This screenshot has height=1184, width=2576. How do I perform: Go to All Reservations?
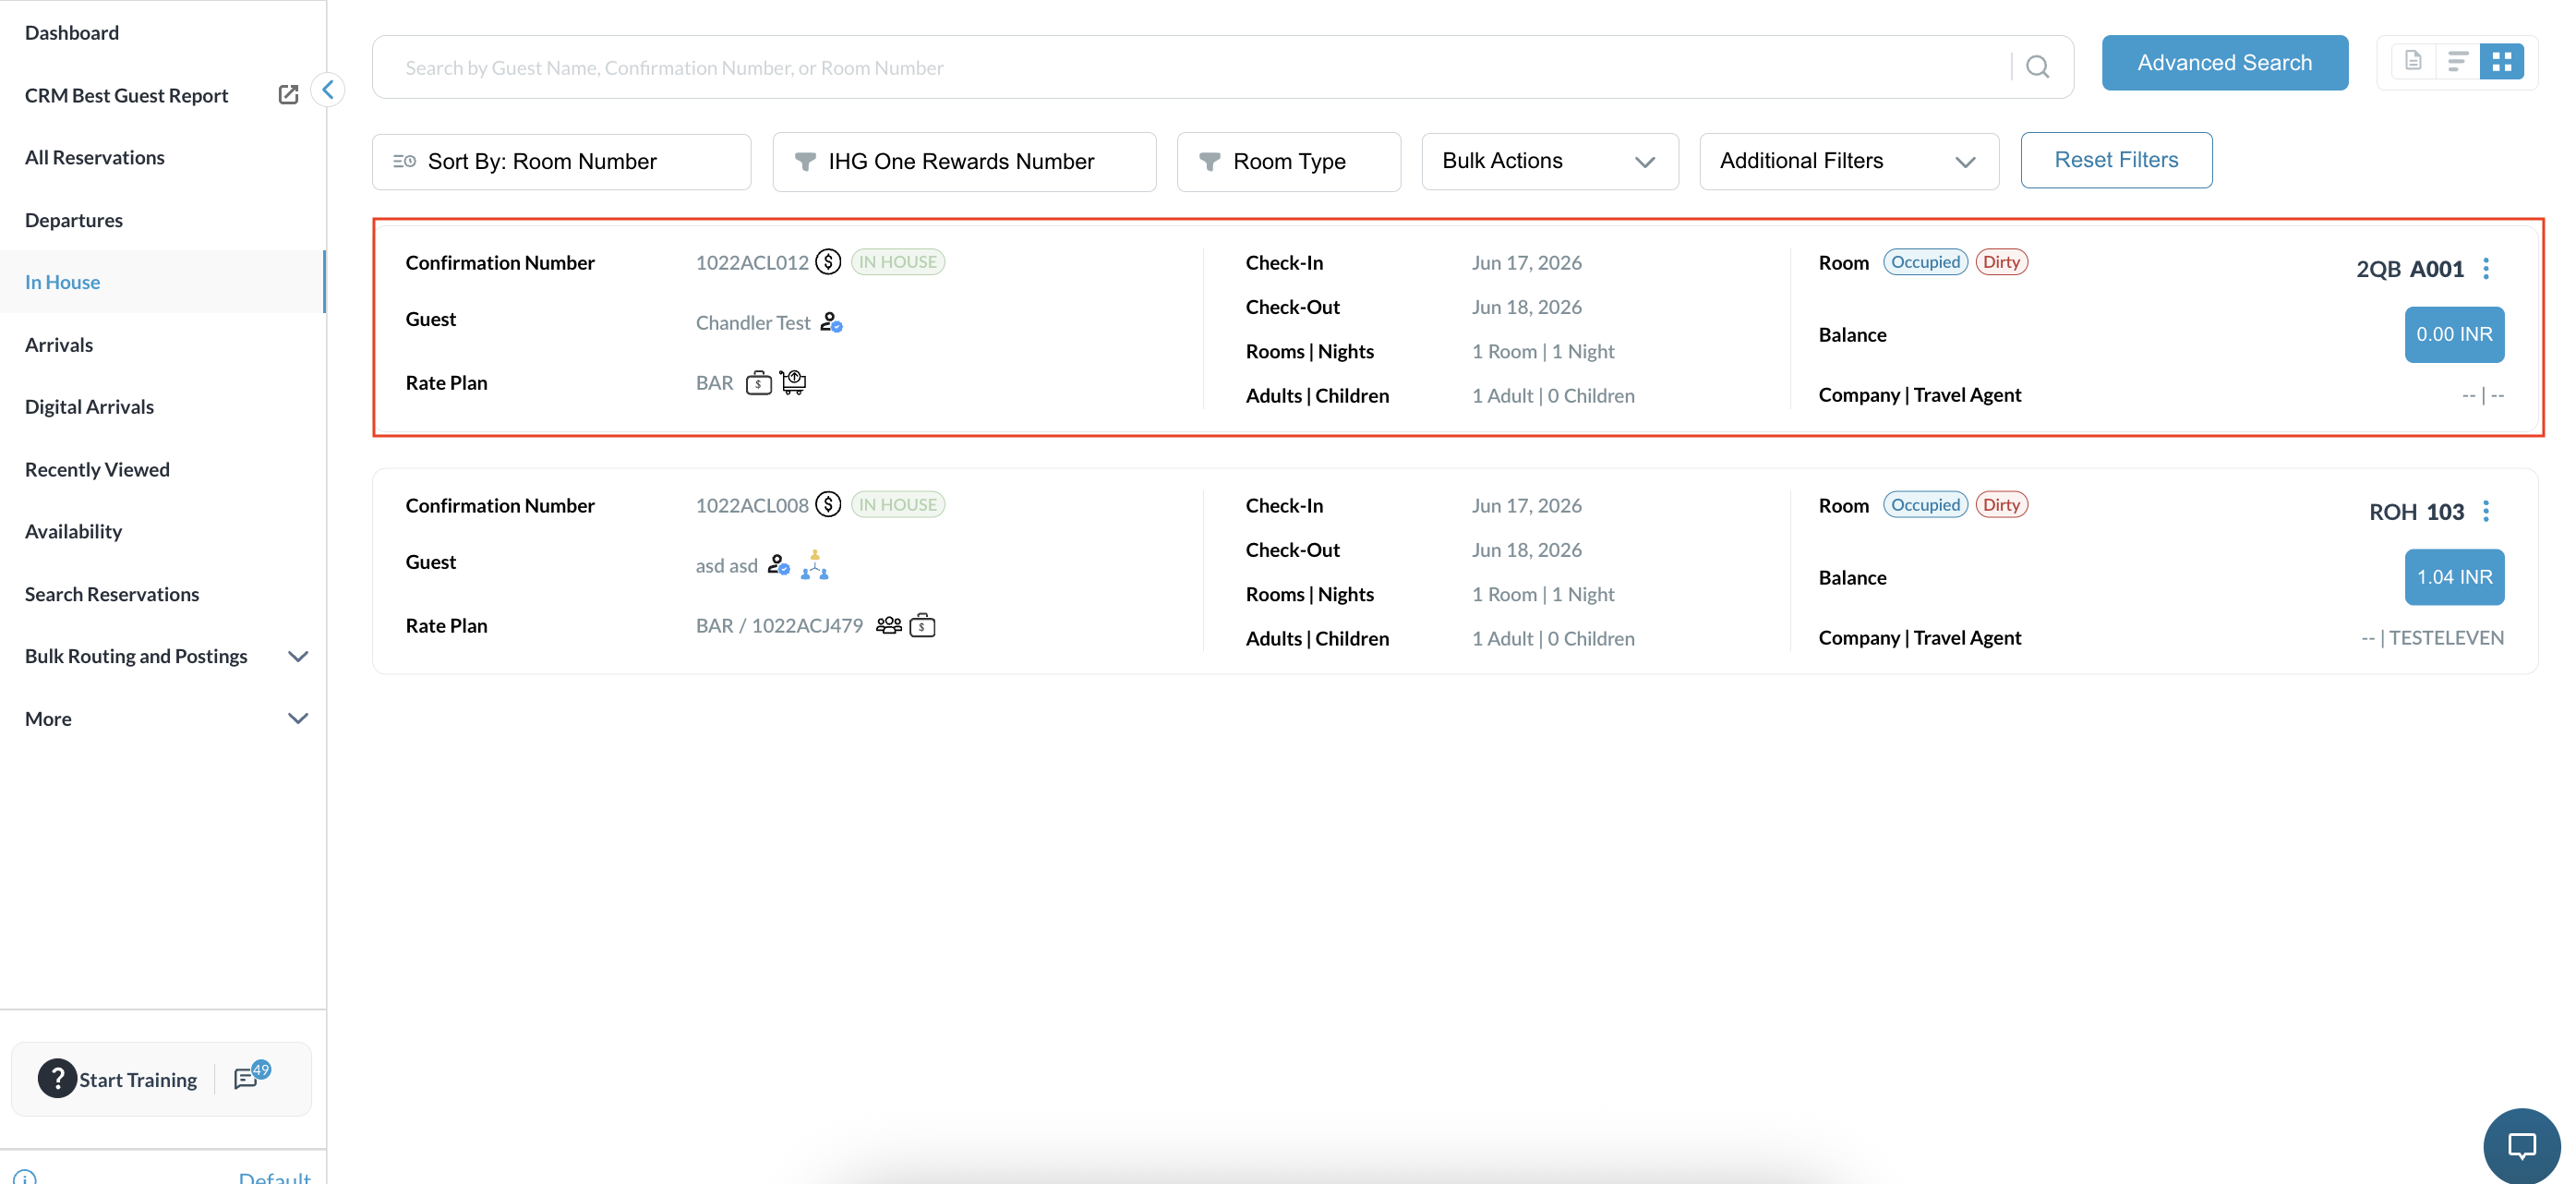pyautogui.click(x=95, y=157)
